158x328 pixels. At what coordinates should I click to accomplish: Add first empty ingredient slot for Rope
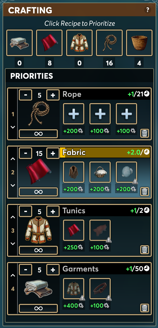tap(74, 114)
